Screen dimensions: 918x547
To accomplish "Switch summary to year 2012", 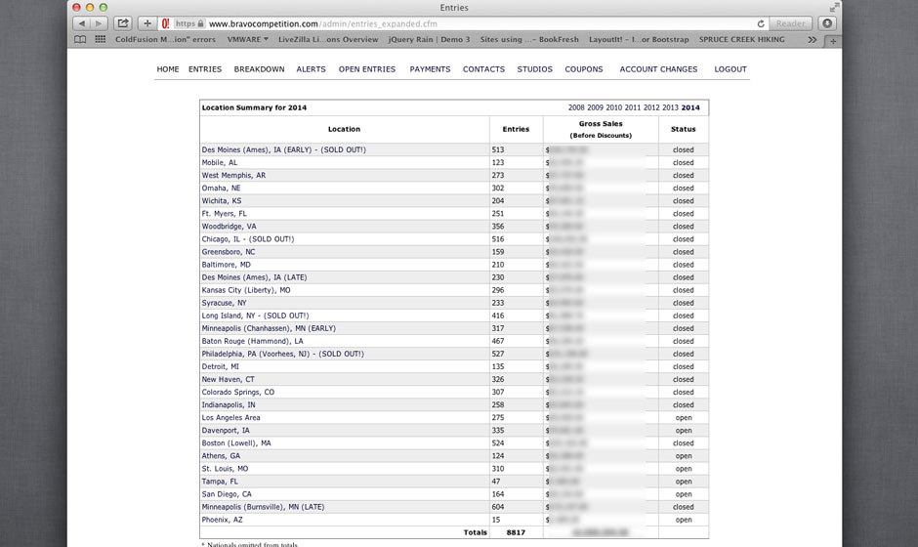I will tap(651, 107).
